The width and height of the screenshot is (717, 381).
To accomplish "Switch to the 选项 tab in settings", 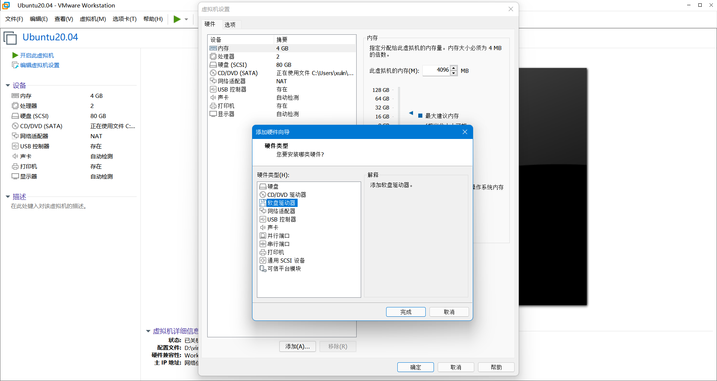I will pyautogui.click(x=230, y=25).
